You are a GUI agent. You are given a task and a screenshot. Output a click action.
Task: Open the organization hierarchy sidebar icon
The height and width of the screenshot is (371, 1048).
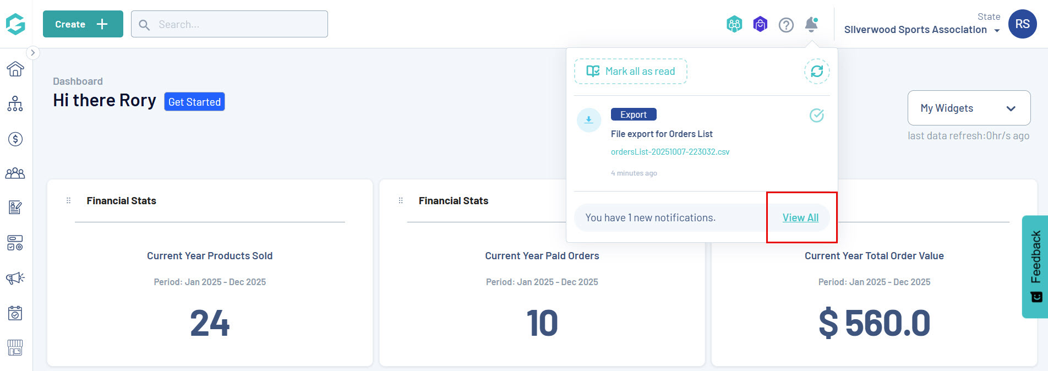pos(15,103)
